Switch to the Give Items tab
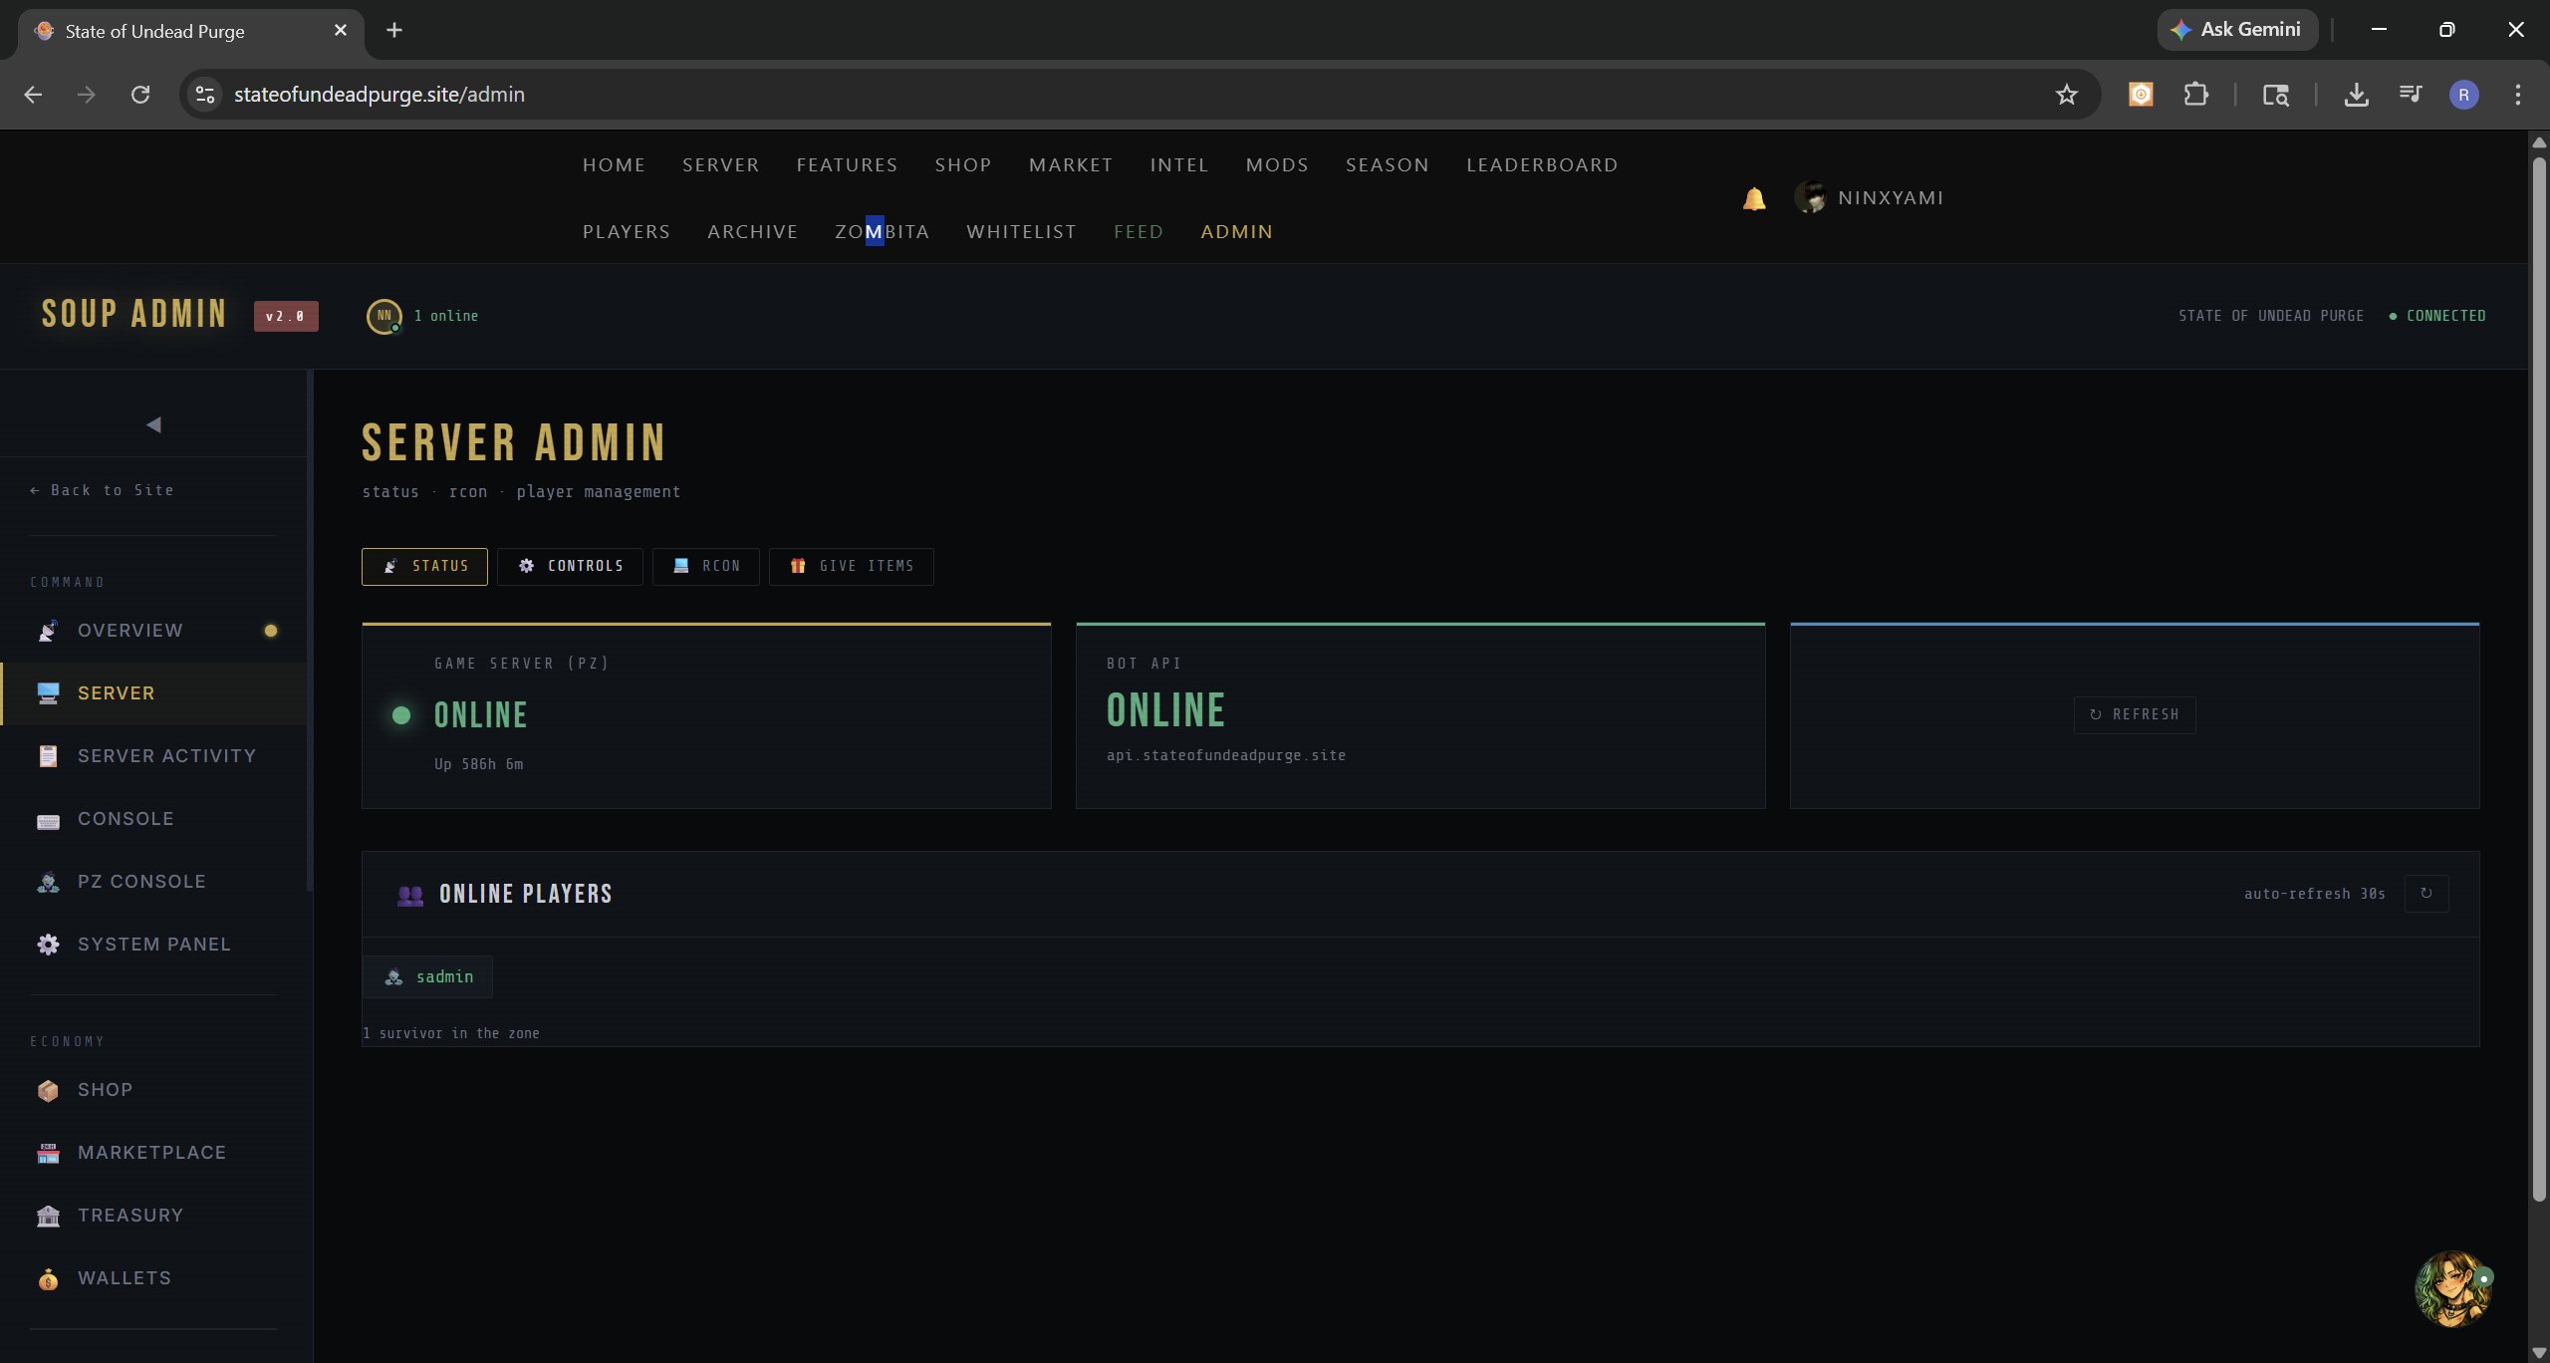 pos(852,566)
